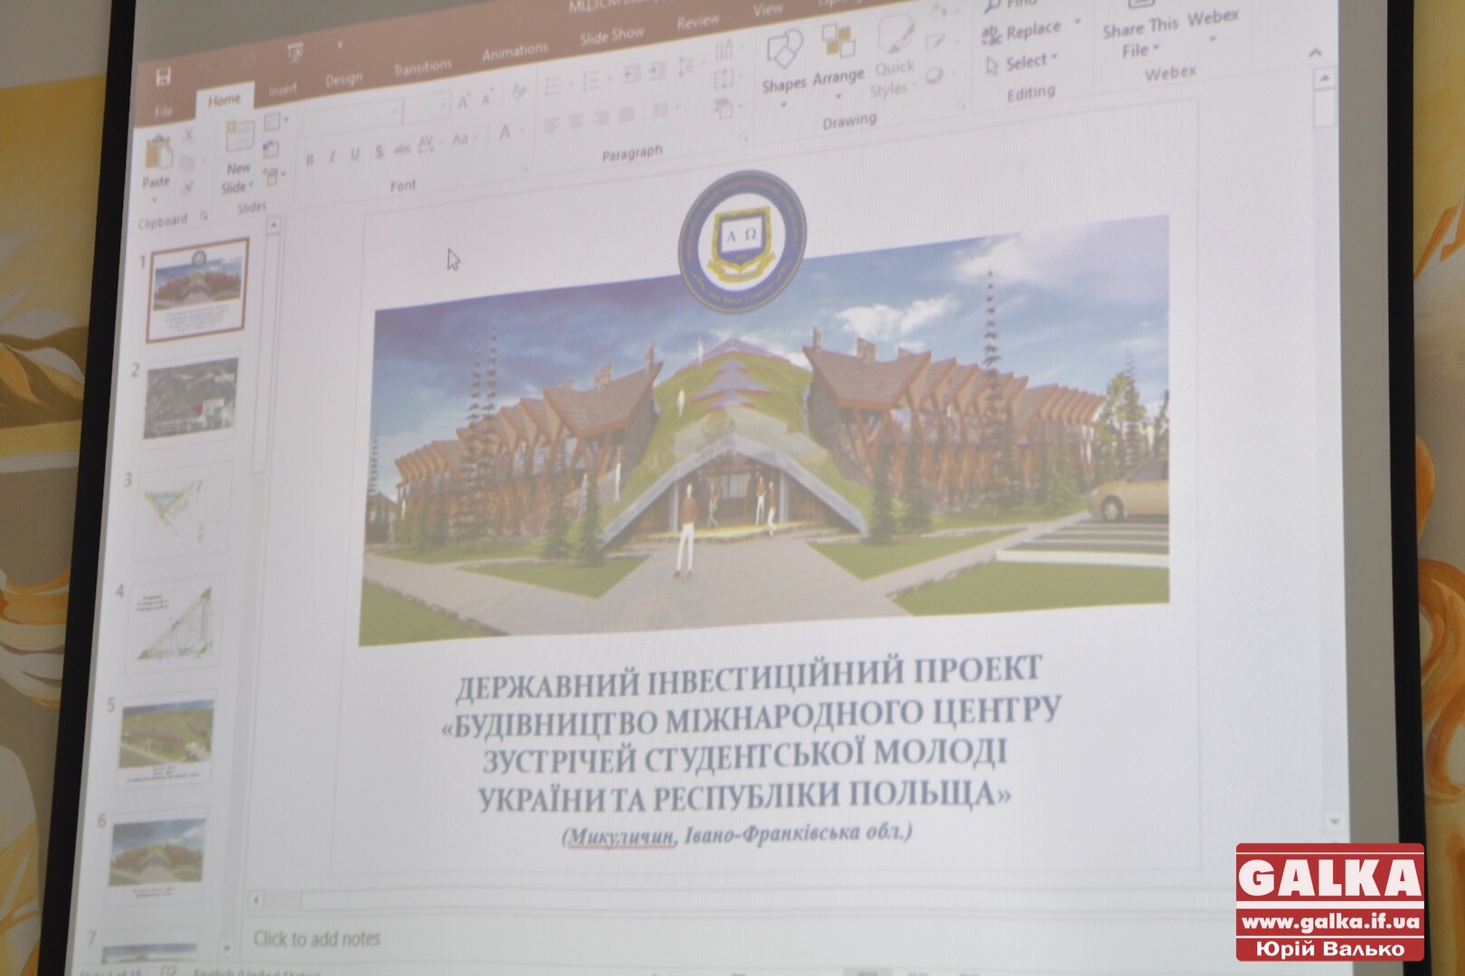Click Decrease Font Size icon
Viewport: 1465px width, 976px height.
click(487, 98)
